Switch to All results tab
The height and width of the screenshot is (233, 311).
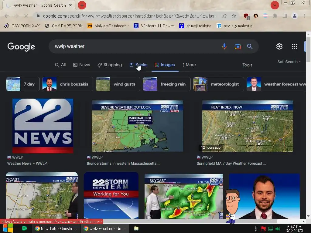60,65
